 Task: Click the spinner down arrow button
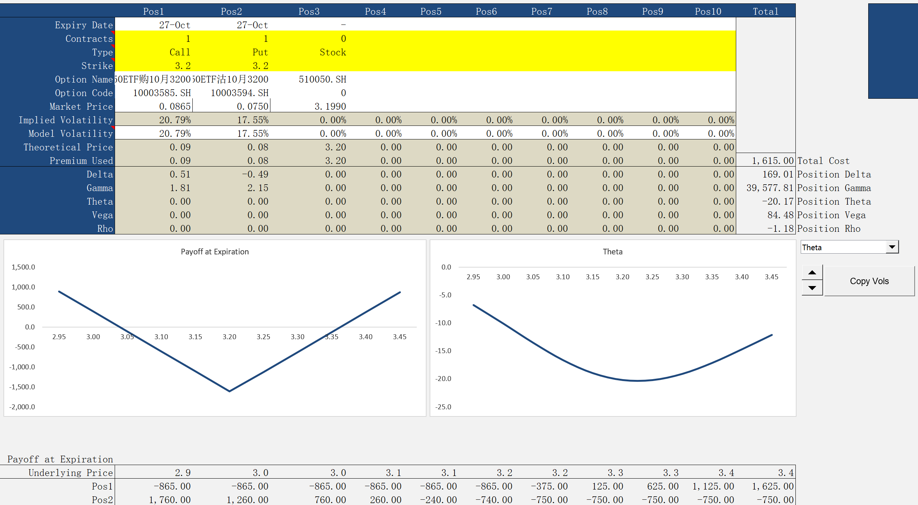click(x=812, y=288)
